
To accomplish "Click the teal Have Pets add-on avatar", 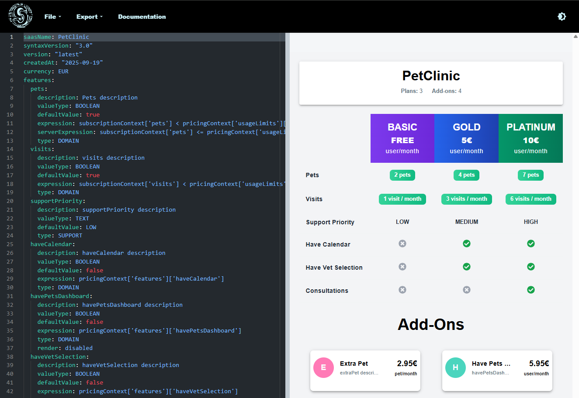I will click(455, 367).
